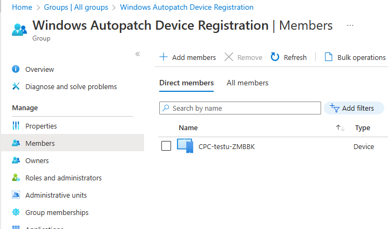Screen dimensions: 388x229
Task: Go to Groups | All groups breadcrumb
Action: [76, 7]
